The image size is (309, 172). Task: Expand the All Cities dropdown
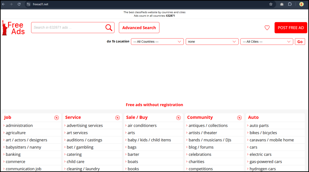[x=266, y=42]
